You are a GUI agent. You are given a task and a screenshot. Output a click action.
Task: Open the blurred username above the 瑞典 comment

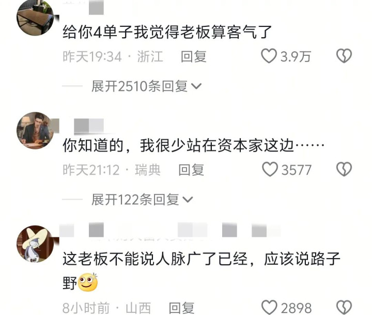click(x=89, y=126)
